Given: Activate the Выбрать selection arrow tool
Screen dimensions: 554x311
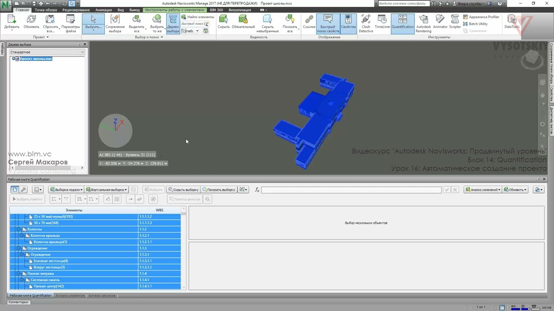Looking at the screenshot, I should point(93,23).
